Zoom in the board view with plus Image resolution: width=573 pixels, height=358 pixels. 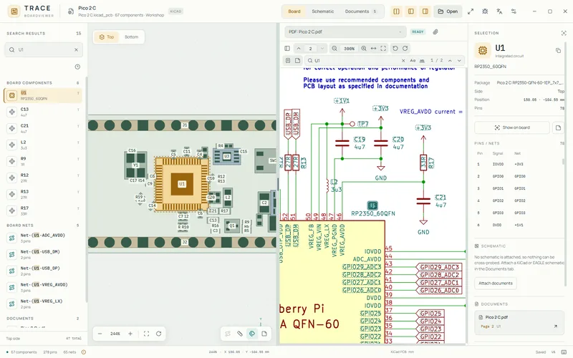(130, 334)
